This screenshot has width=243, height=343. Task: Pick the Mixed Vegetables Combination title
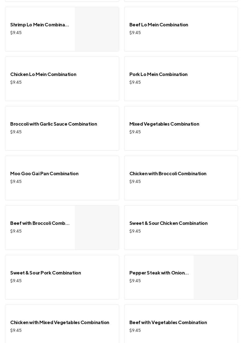pos(164,124)
